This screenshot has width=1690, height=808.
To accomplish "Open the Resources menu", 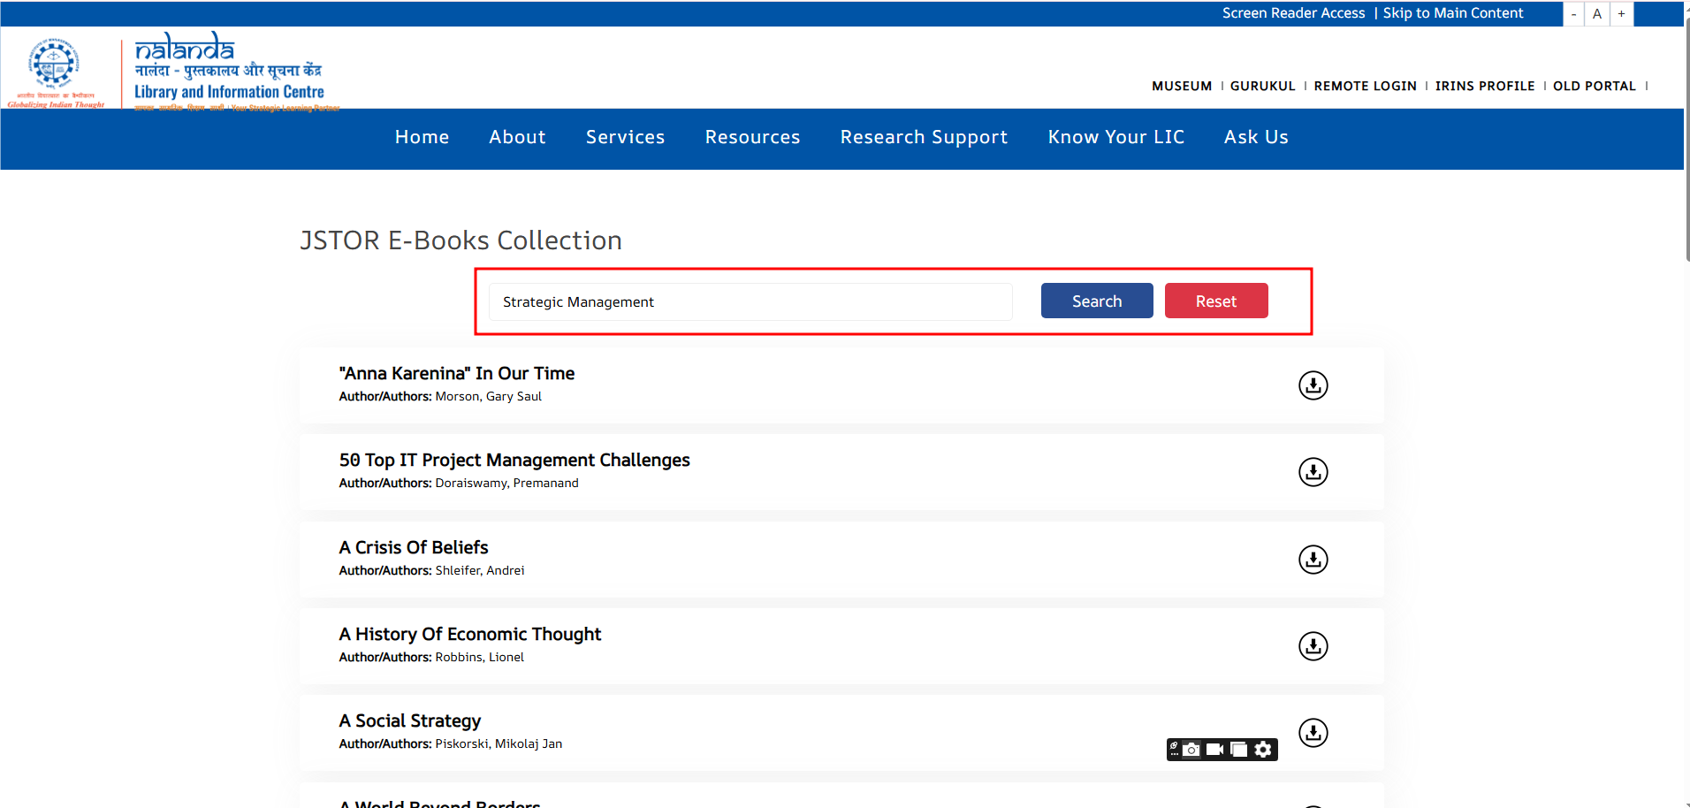I will [x=752, y=137].
